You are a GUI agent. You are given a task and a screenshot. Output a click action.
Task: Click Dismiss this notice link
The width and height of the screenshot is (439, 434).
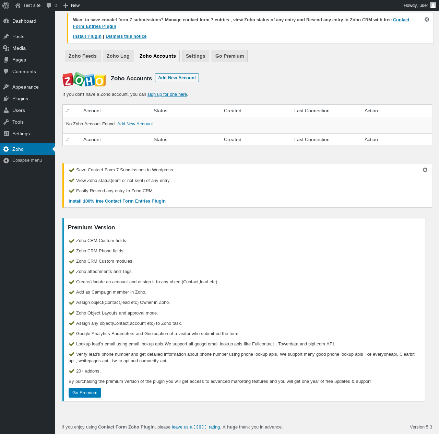click(x=126, y=36)
